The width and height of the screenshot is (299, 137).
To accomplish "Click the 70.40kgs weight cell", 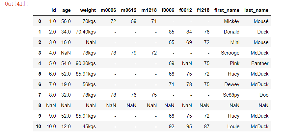I will coord(86,32).
